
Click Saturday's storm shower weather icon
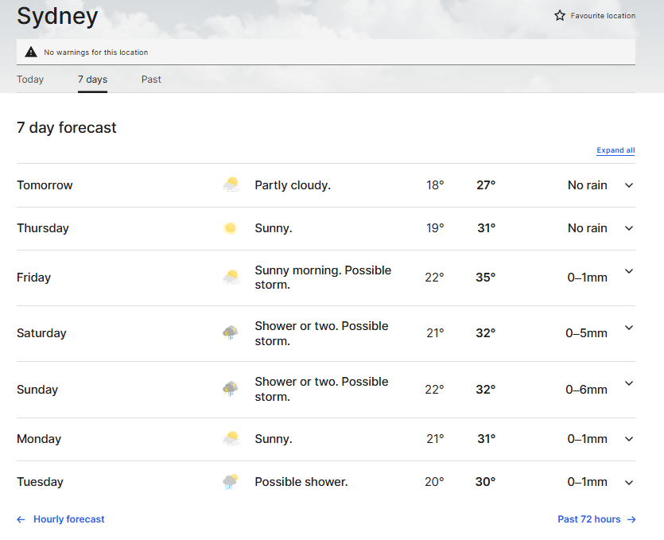231,333
